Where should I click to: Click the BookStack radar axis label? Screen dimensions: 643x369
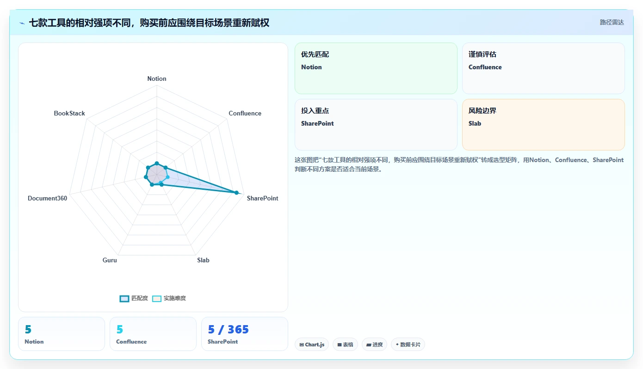coord(69,113)
